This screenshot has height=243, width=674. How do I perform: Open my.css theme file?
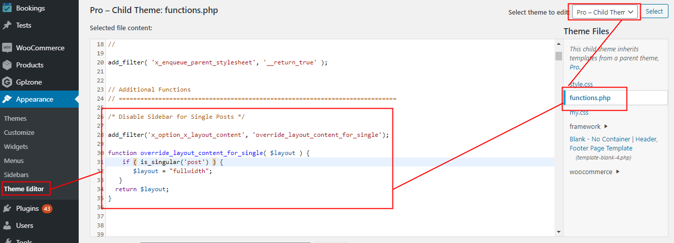579,112
